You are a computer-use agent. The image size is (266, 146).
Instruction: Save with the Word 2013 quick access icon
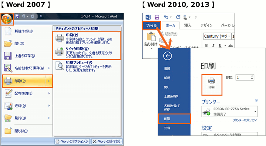(x=157, y=17)
